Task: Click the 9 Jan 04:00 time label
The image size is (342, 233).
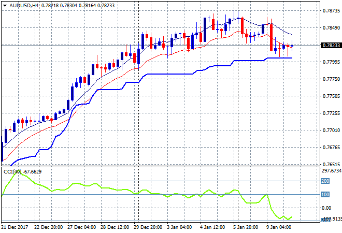Action: tap(279, 227)
